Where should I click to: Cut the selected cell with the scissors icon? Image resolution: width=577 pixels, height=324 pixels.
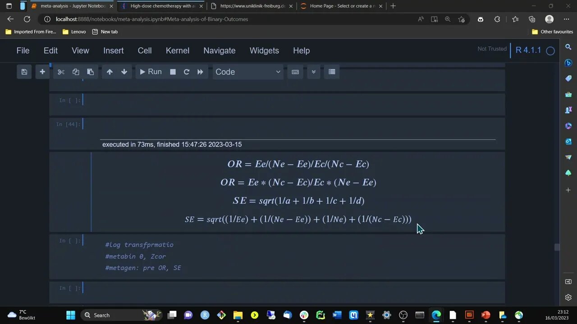coord(61,72)
